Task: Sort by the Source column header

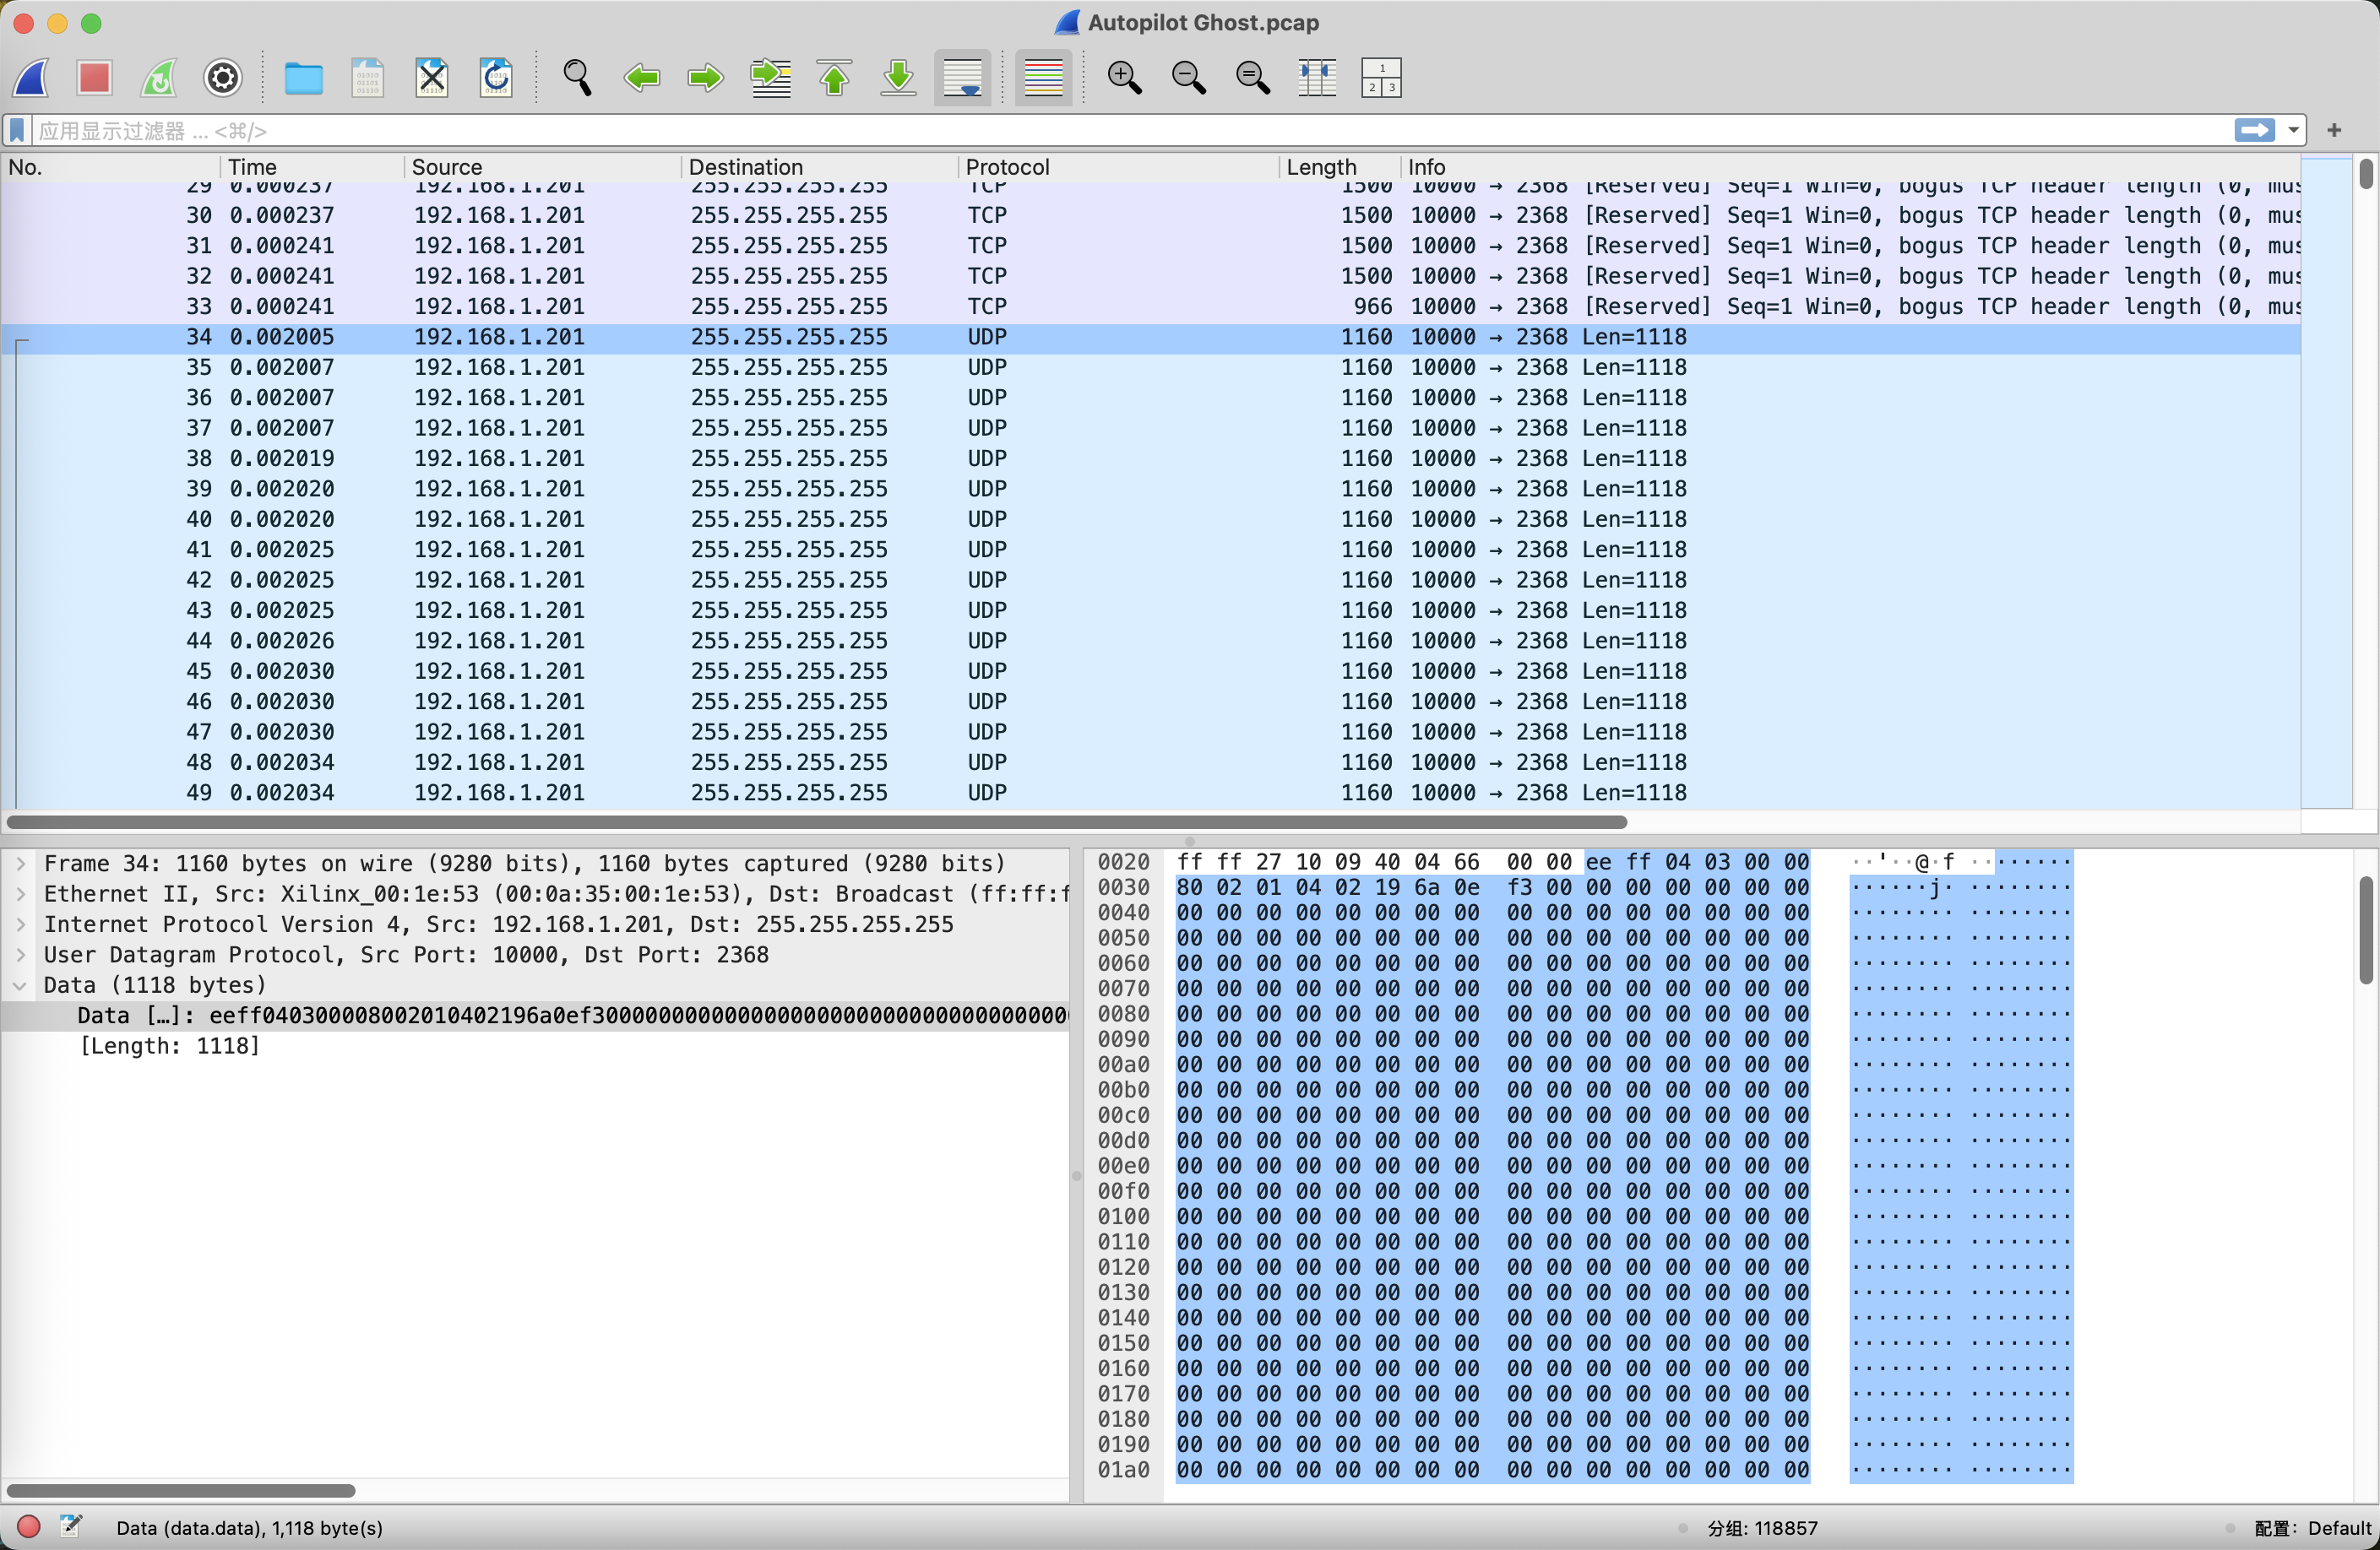Action: [542, 167]
